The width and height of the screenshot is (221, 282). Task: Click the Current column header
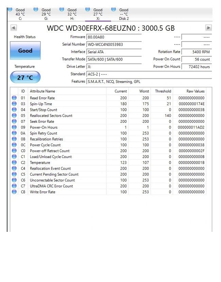[117, 91]
